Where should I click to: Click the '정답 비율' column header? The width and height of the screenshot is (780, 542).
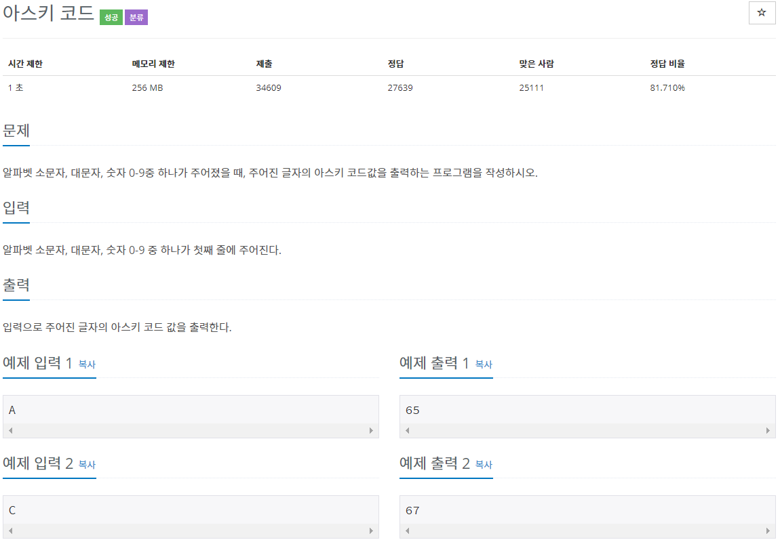(x=667, y=64)
